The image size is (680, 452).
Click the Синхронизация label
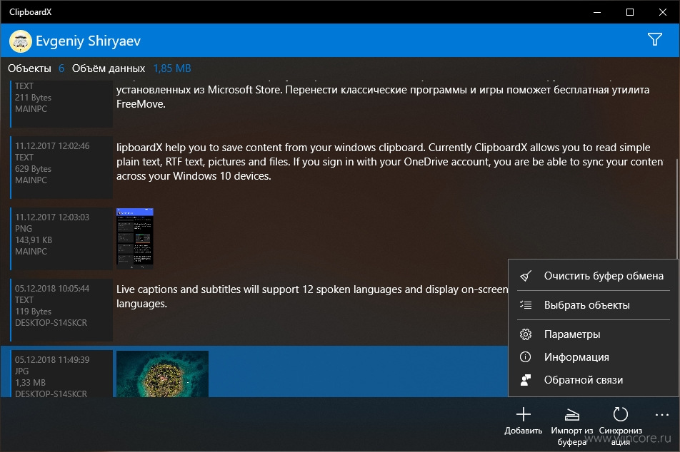click(621, 436)
